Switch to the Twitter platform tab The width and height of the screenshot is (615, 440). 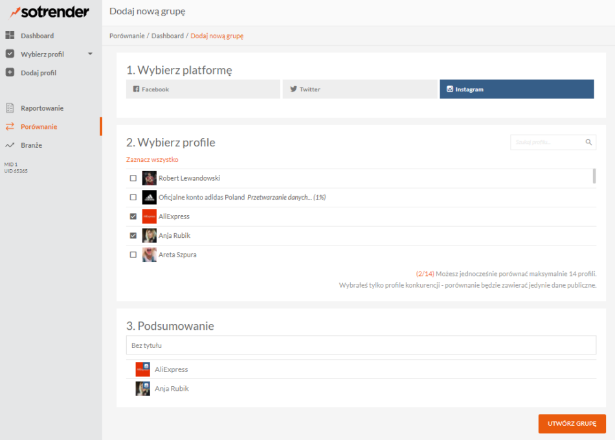[359, 89]
